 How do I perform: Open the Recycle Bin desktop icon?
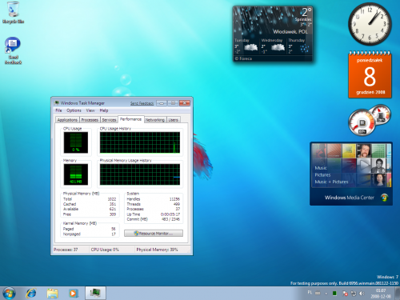(x=13, y=13)
